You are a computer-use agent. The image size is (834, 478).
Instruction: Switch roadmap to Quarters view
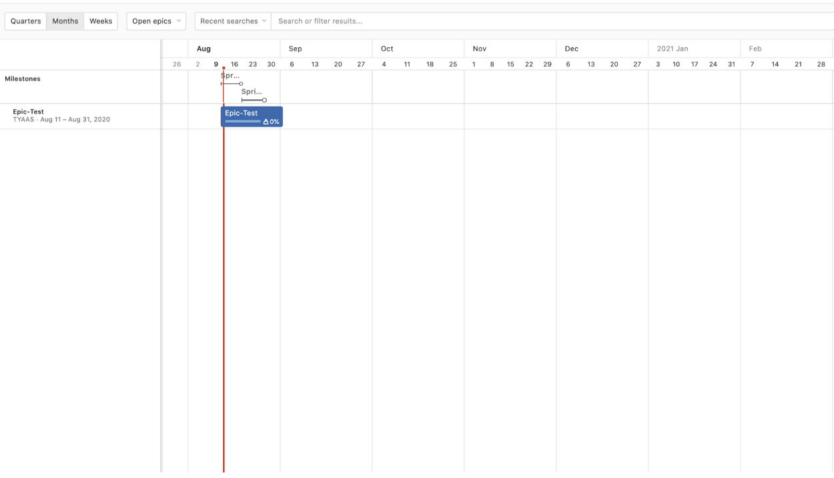pos(25,21)
